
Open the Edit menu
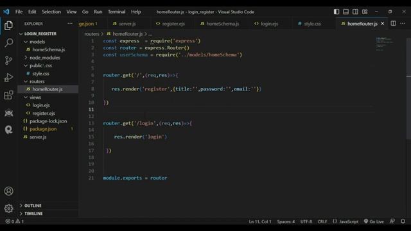pyautogui.click(x=32, y=12)
